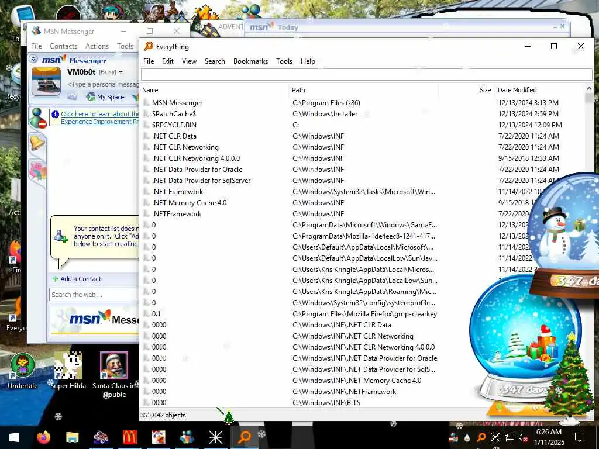Click the Everything magnifier taskbar icon

[x=244, y=437]
